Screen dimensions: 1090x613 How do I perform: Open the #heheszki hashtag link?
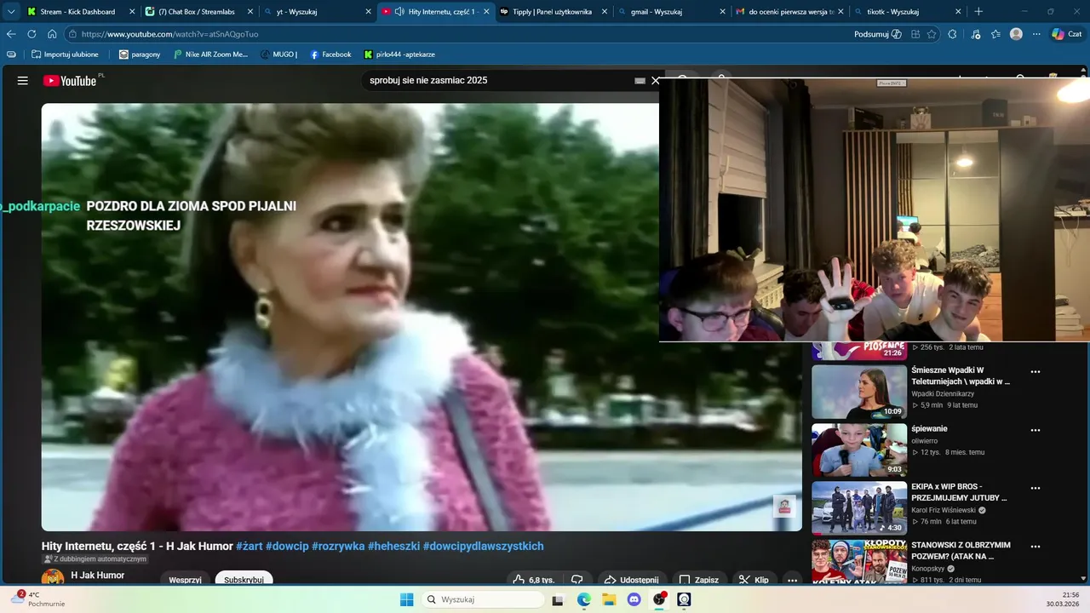(x=394, y=547)
